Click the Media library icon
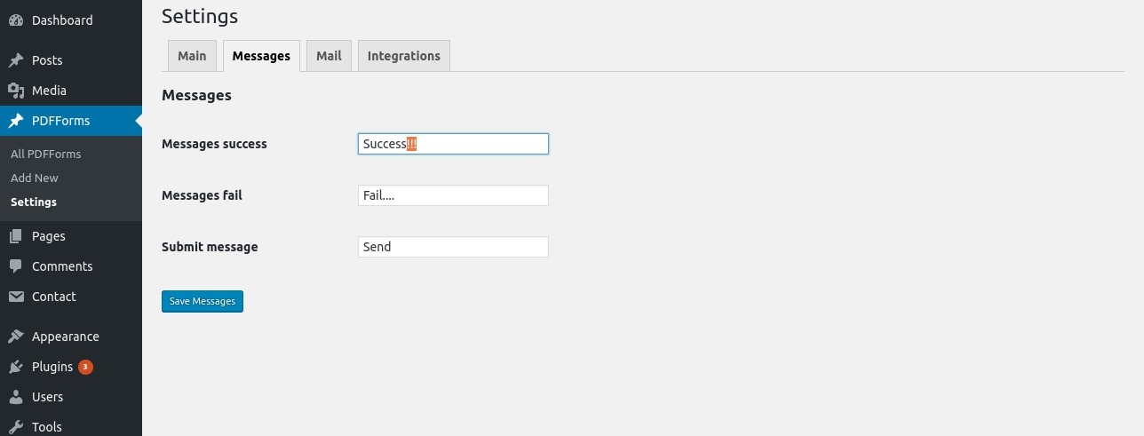The height and width of the screenshot is (436, 1144). (x=16, y=91)
